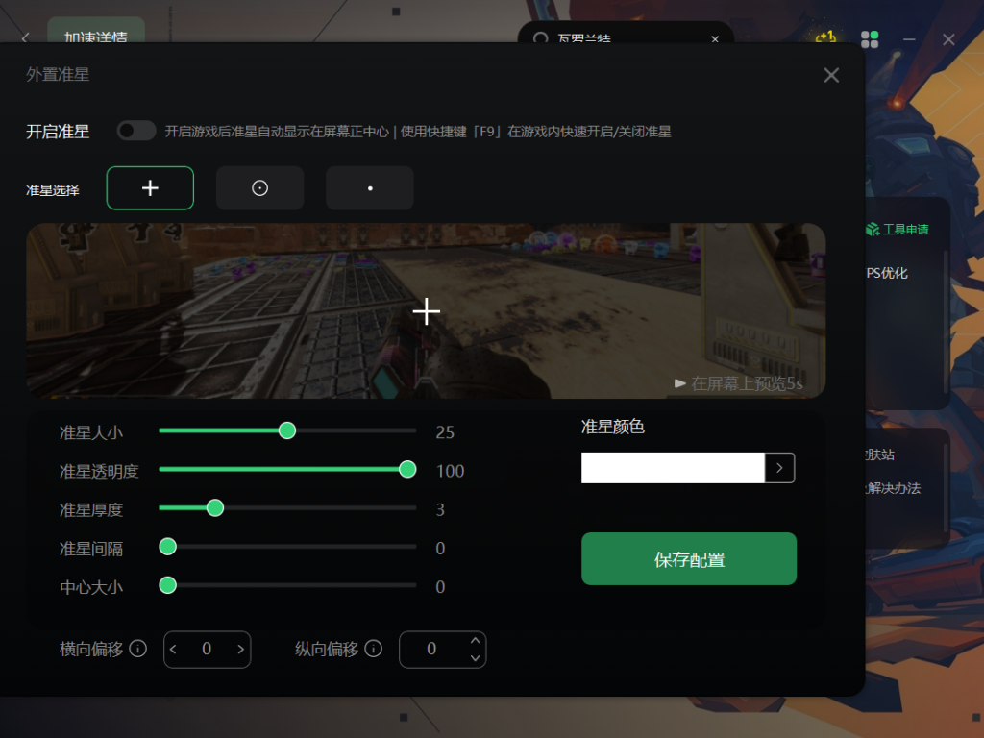Click 在屏幕上预览5s preview button
The width and height of the screenshot is (984, 738).
pos(739,383)
